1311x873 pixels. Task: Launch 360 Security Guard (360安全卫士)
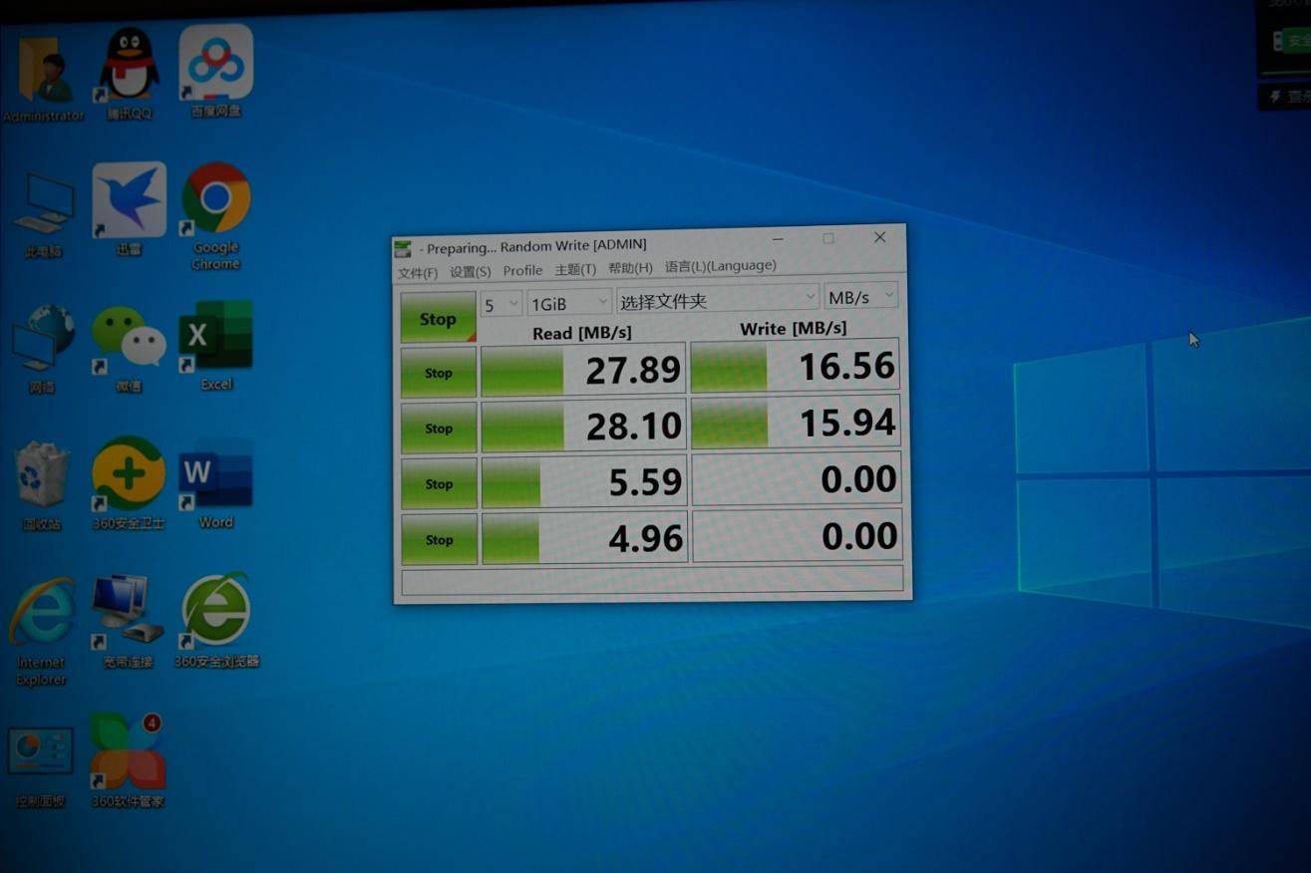129,482
